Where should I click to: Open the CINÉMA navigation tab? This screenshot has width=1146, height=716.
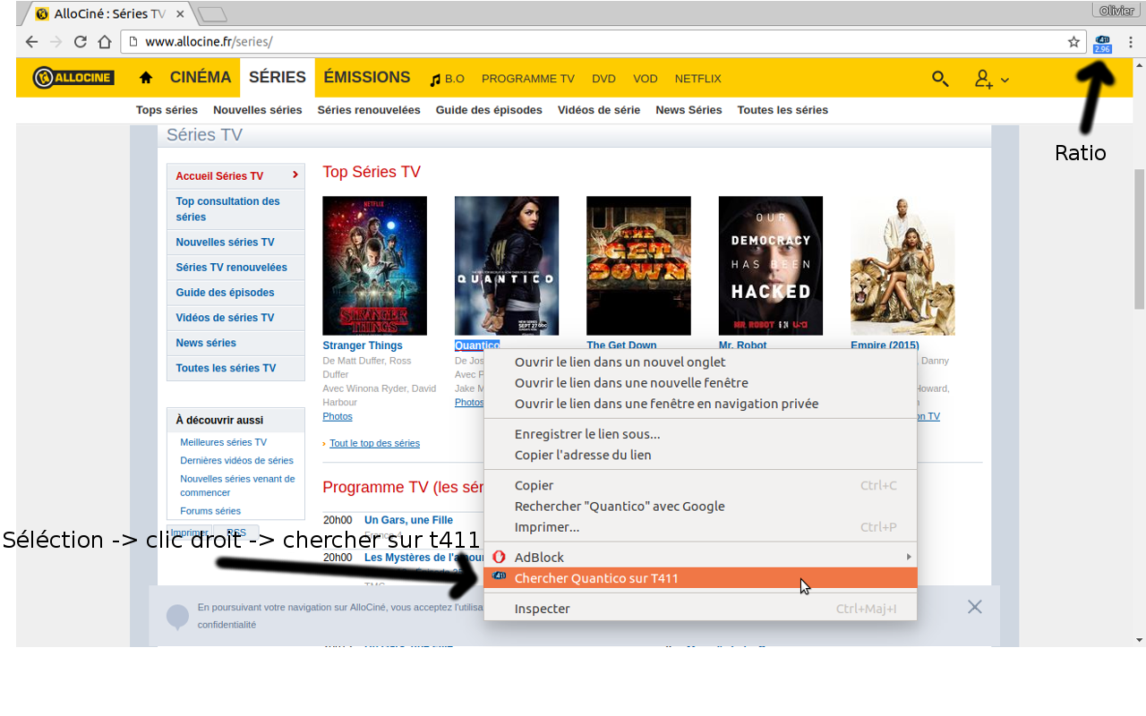click(x=201, y=78)
